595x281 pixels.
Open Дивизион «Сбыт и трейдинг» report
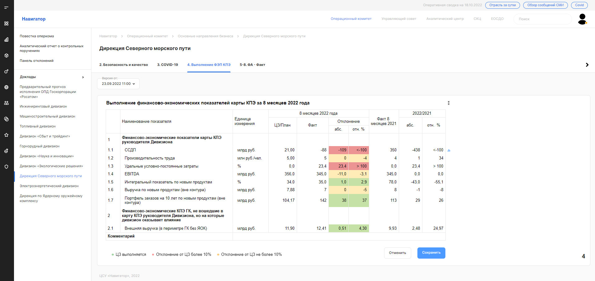[45, 136]
